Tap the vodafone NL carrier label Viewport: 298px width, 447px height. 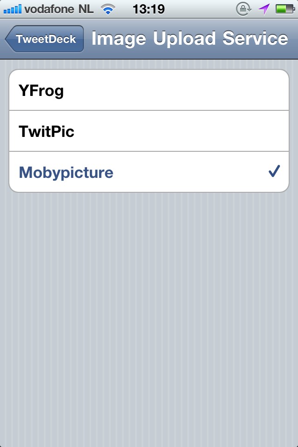59,9
